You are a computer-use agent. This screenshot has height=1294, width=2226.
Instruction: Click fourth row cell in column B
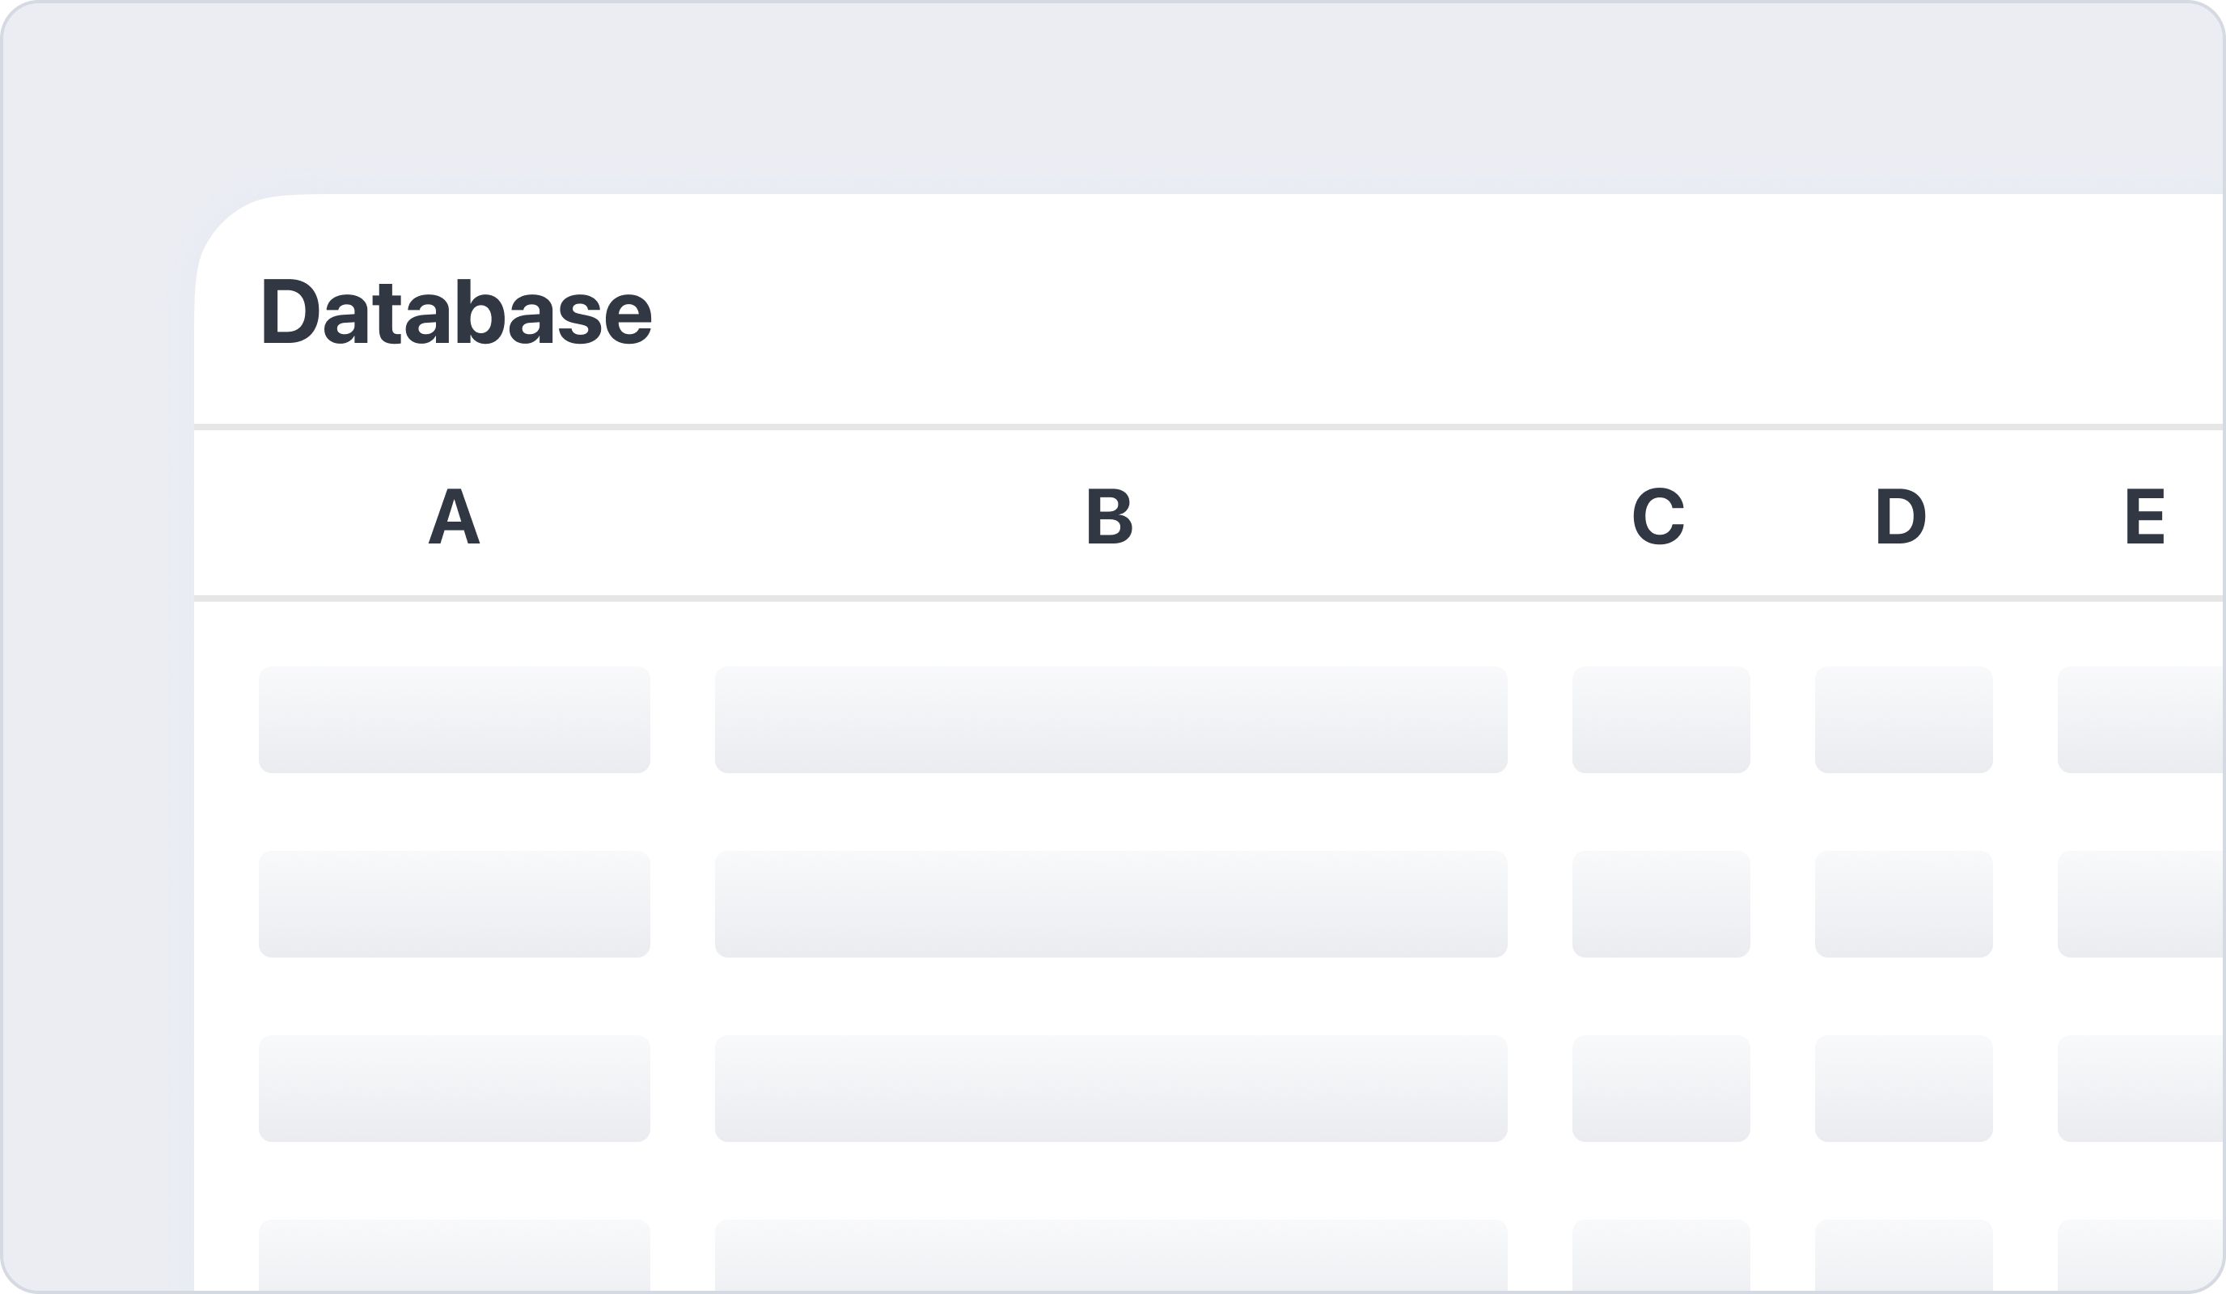click(1111, 1256)
